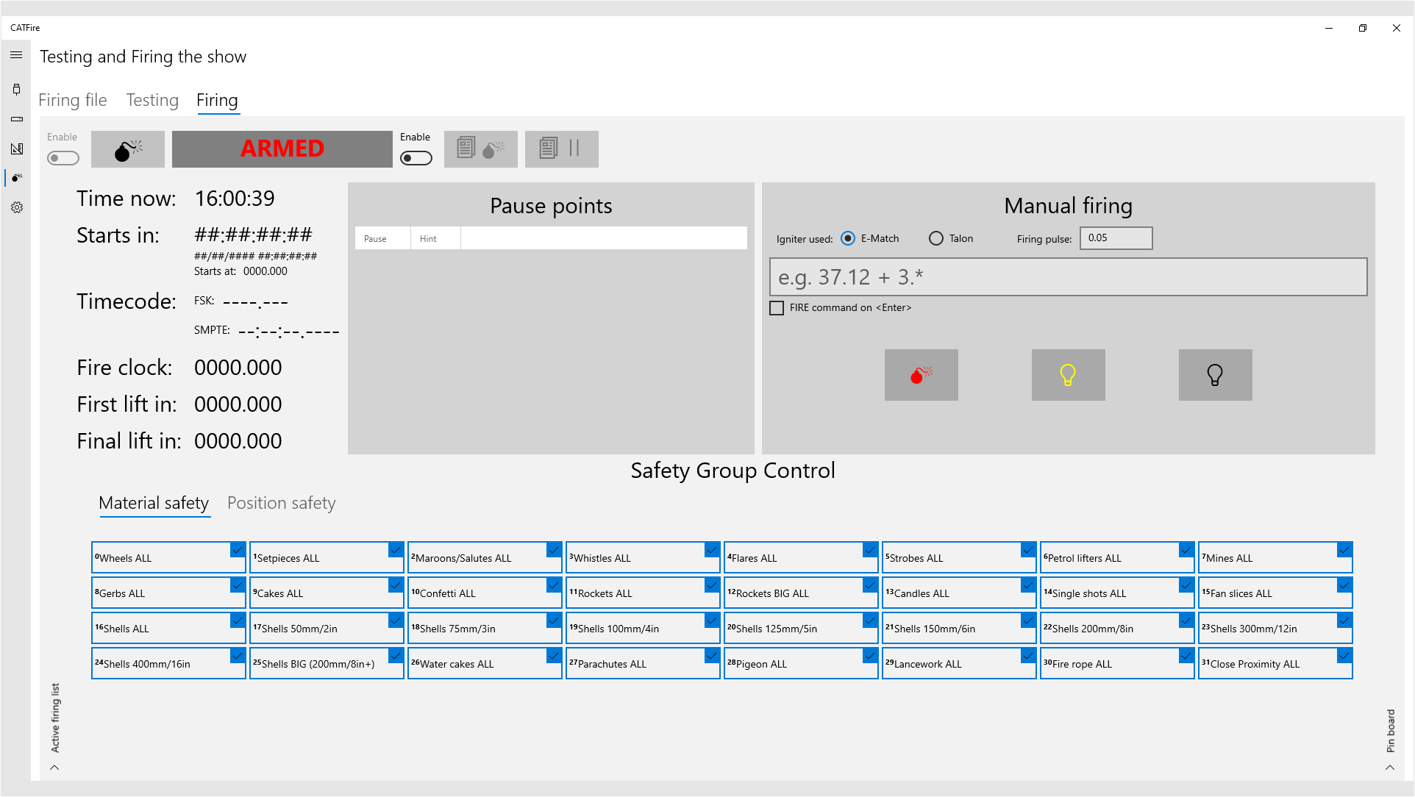This screenshot has height=797, width=1415.
Task: Click the black light bulb button
Action: 1215,375
